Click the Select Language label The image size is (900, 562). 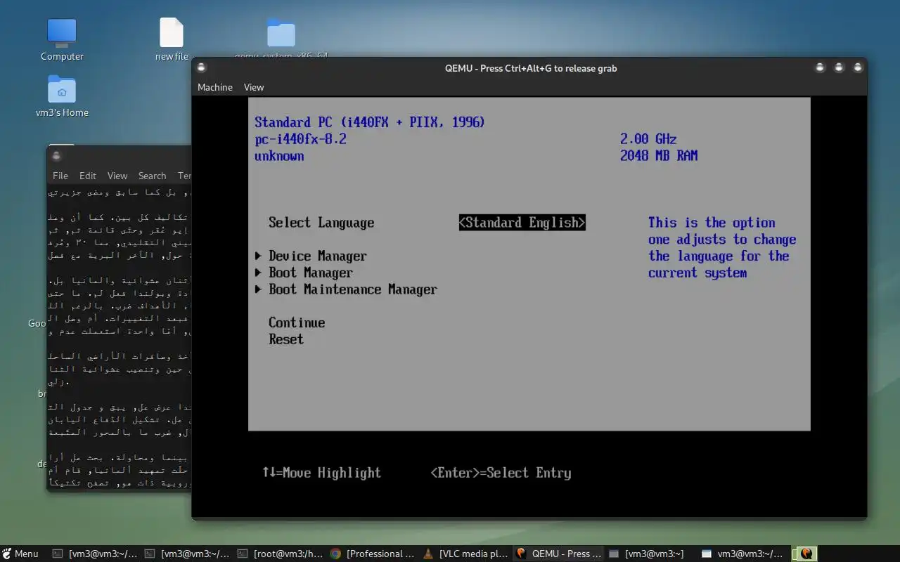pyautogui.click(x=321, y=223)
